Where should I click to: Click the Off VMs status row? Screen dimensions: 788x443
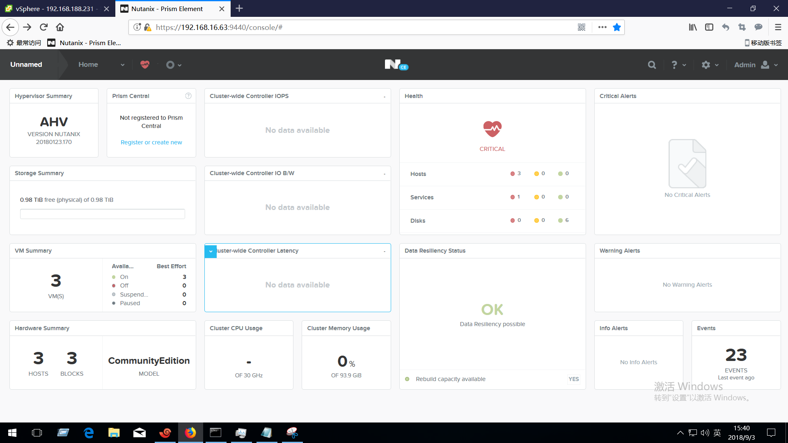point(149,285)
